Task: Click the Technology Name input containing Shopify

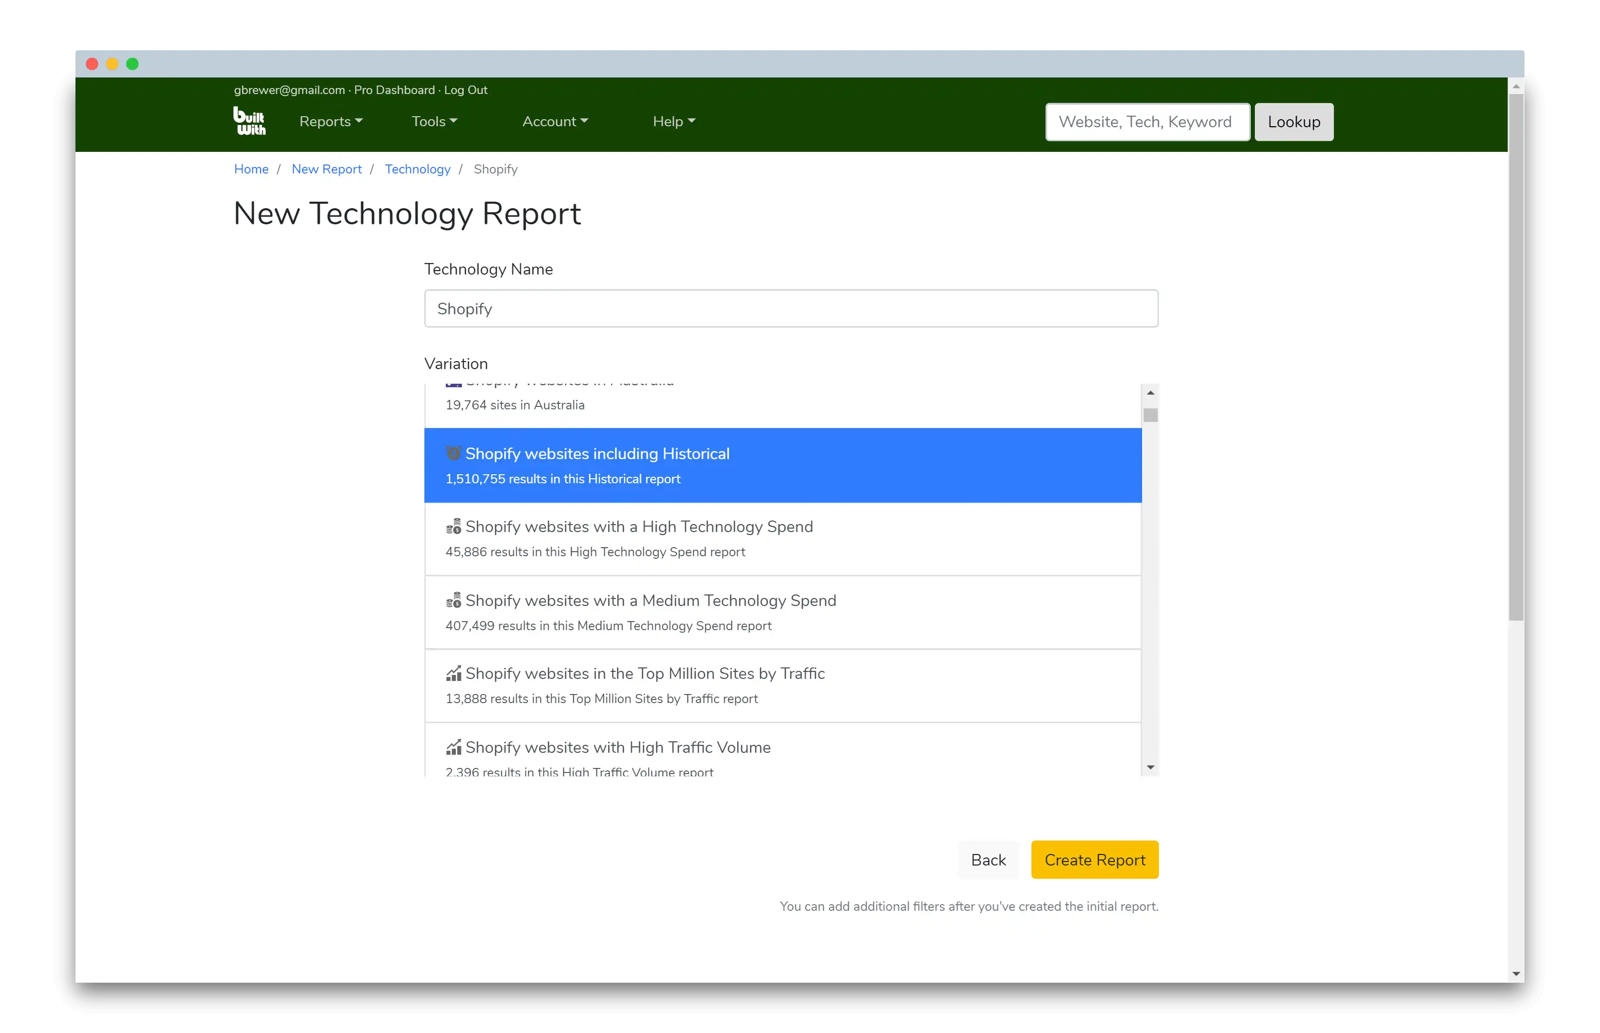Action: tap(790, 309)
